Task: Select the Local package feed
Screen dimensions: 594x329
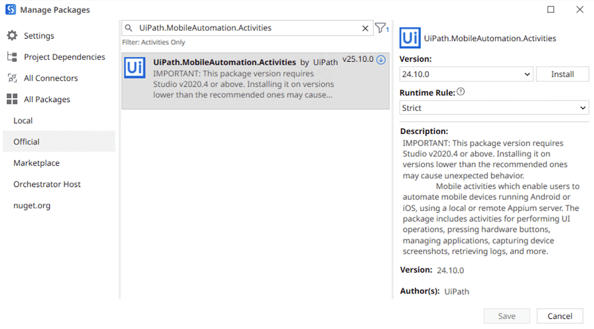Action: click(x=59, y=121)
